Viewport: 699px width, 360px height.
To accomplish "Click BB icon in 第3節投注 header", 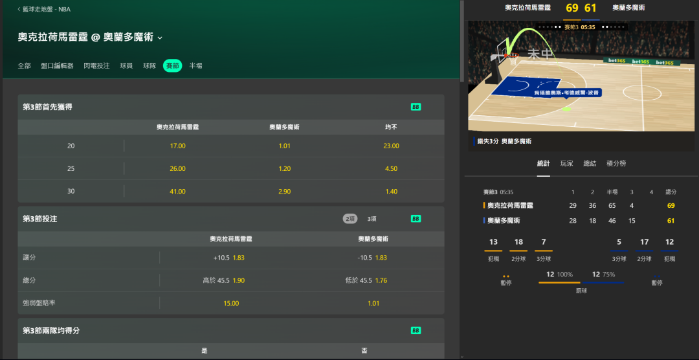I will tap(416, 219).
